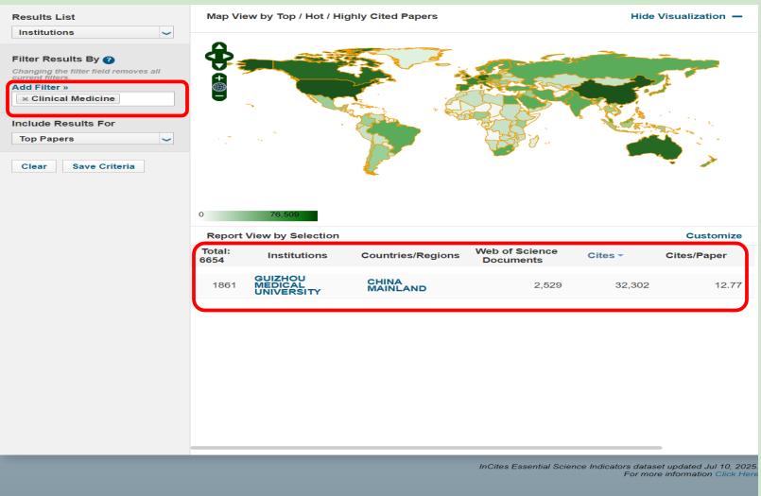Click the Map View by Top Papers heading
Image resolution: width=761 pixels, height=496 pixels.
coord(321,16)
